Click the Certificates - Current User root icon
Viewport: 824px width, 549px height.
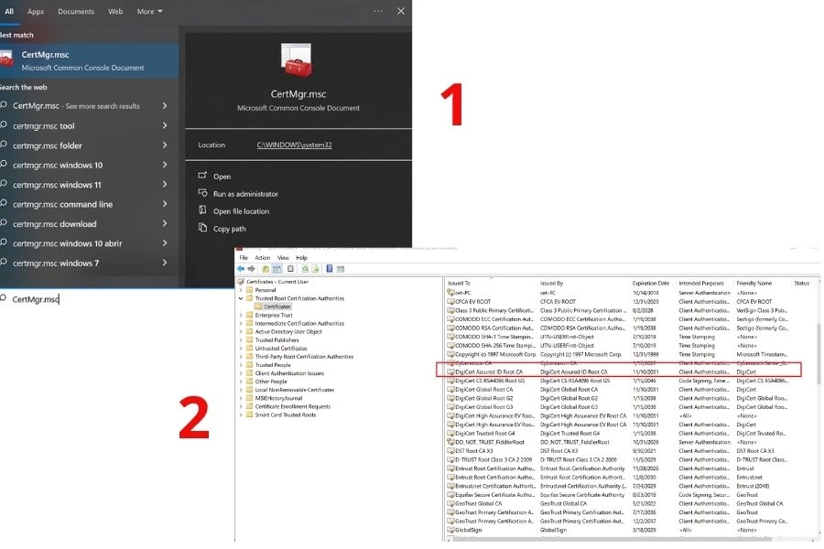click(241, 282)
